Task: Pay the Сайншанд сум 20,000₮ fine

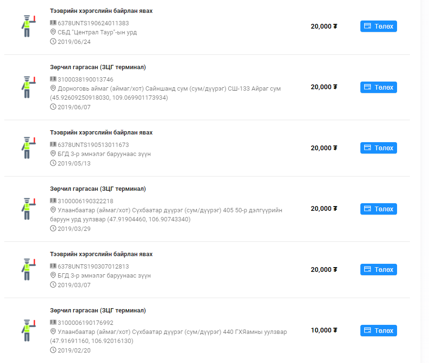Action: (378, 87)
